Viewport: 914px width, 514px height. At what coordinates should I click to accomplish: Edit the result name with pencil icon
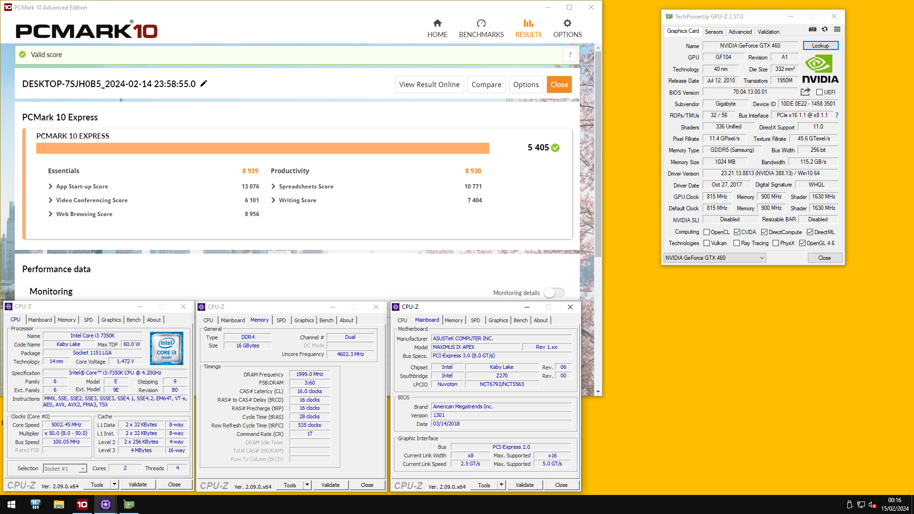204,83
